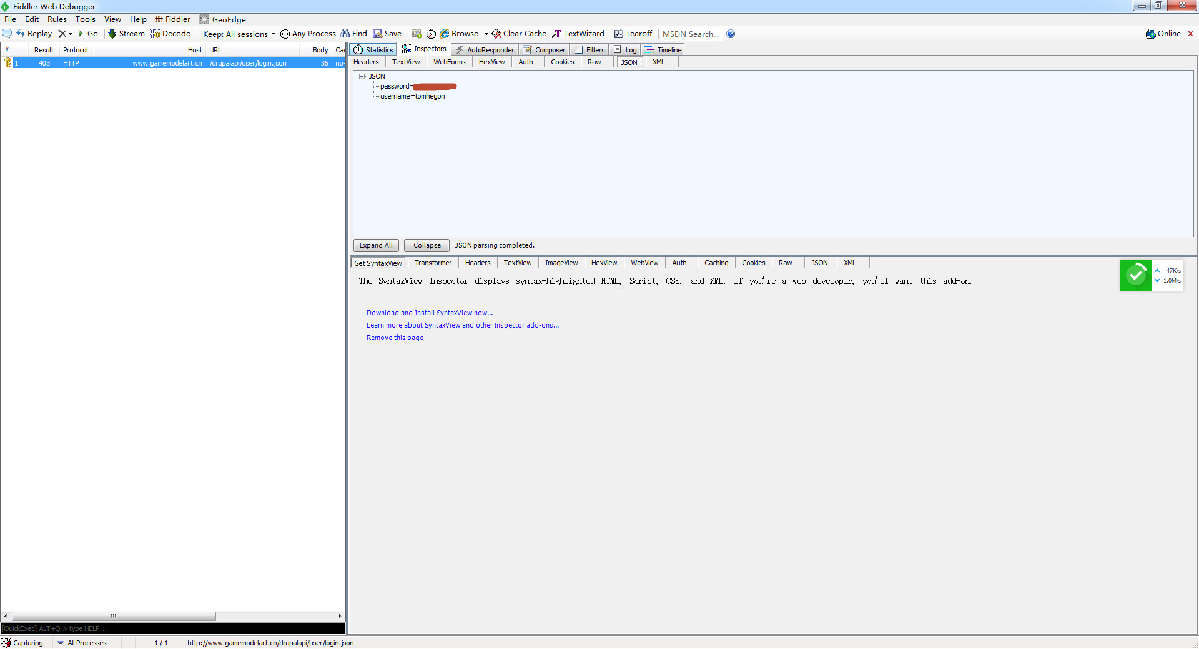Click the Tearoff toolbar button
Screen dimensions: 1199x649
click(633, 34)
